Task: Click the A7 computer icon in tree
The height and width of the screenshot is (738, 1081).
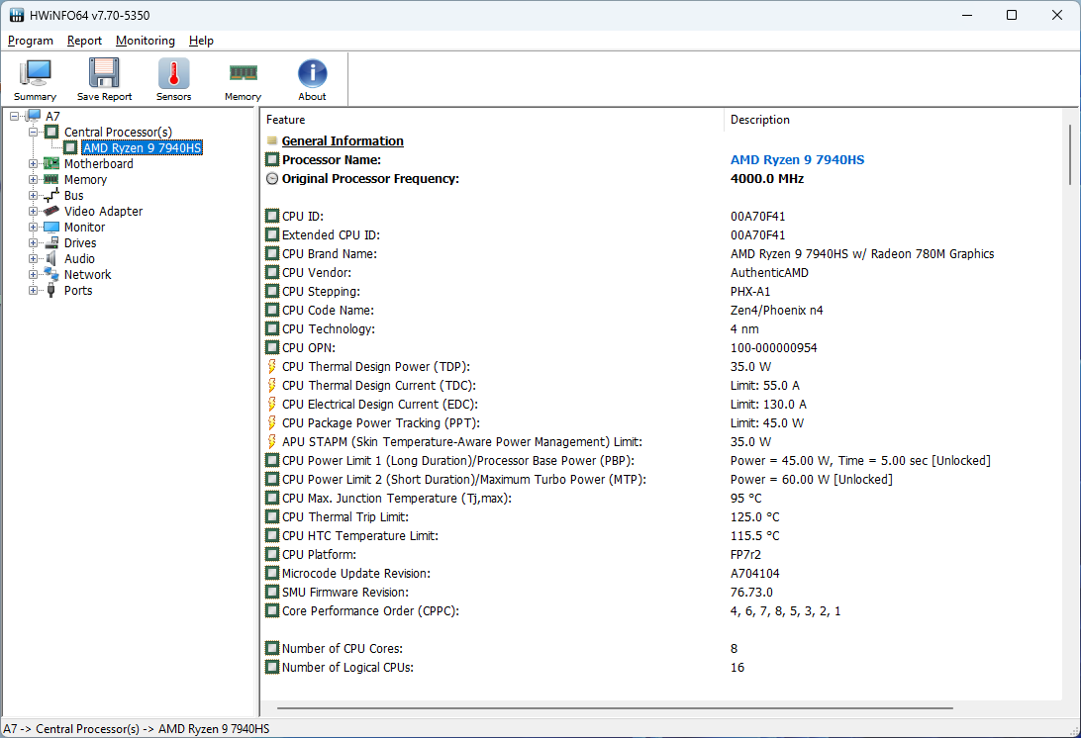Action: 34,116
